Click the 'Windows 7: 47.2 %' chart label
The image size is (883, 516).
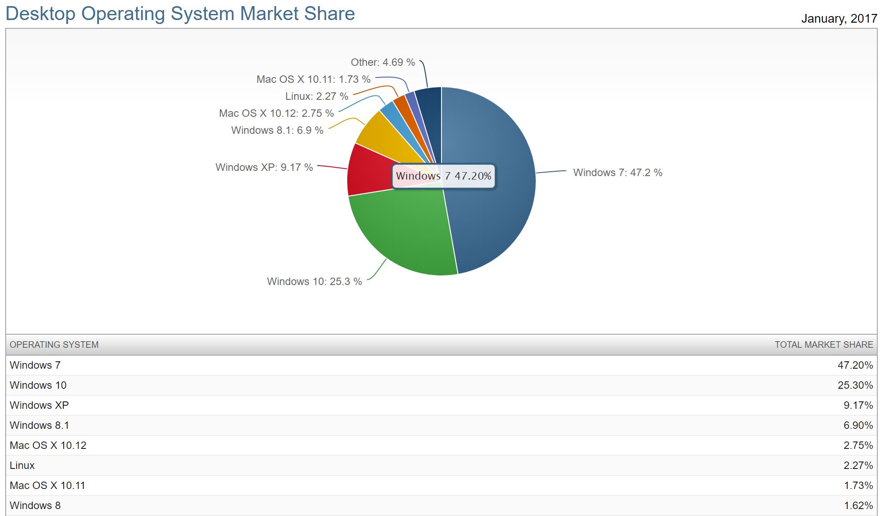coord(617,173)
